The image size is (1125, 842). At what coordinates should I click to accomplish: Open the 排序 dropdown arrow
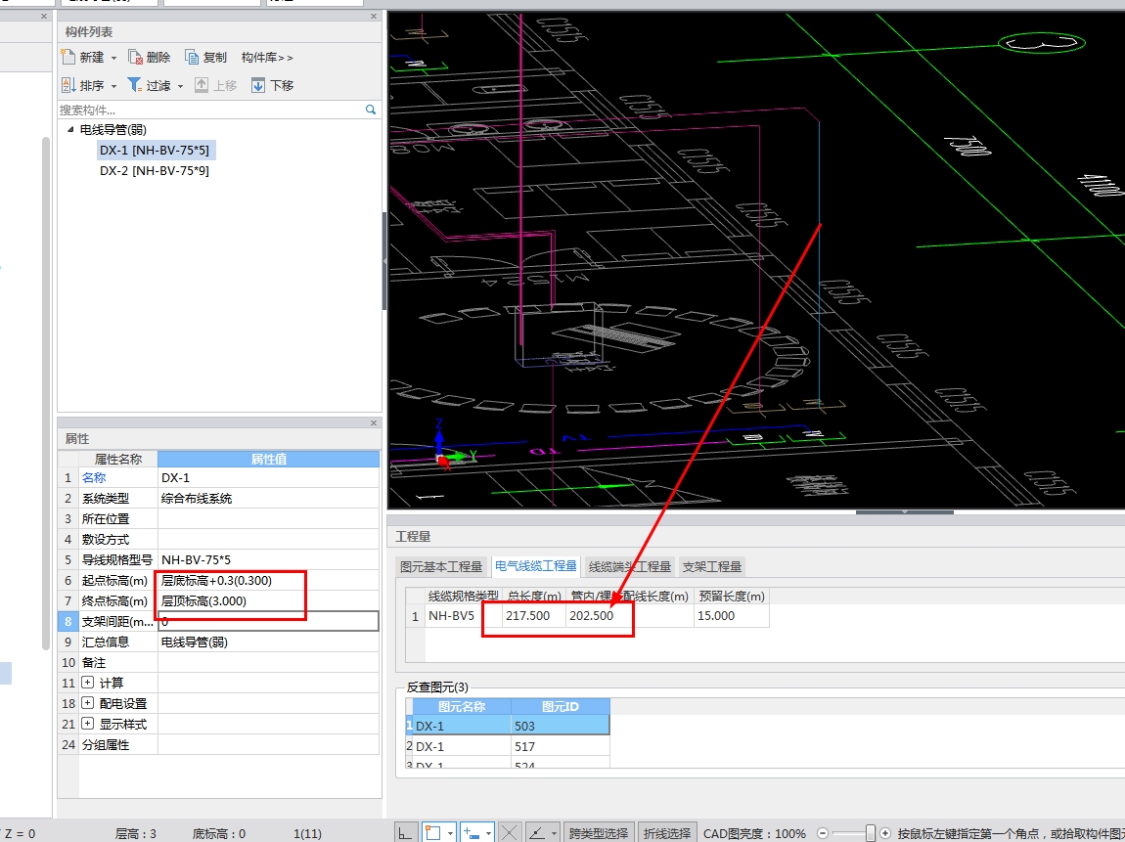[113, 86]
